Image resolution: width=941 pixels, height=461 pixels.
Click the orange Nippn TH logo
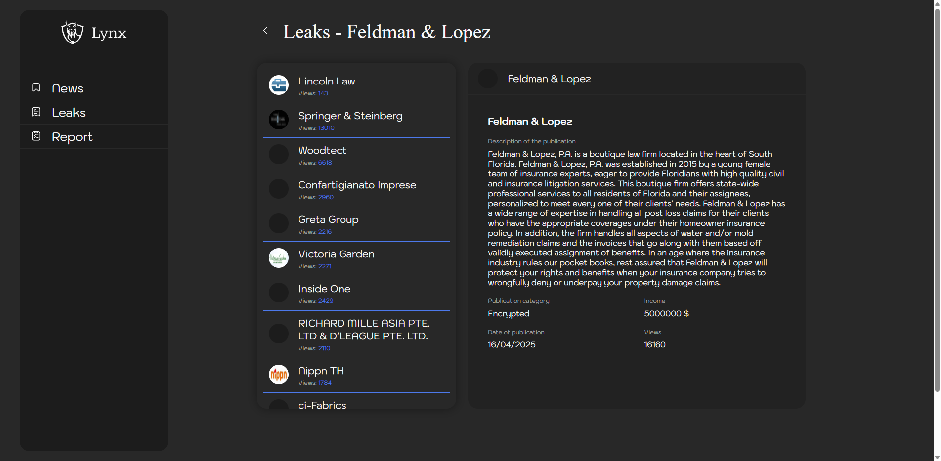(279, 375)
